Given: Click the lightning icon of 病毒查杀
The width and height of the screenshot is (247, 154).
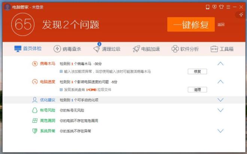Looking at the screenshot, I should (x=57, y=49).
